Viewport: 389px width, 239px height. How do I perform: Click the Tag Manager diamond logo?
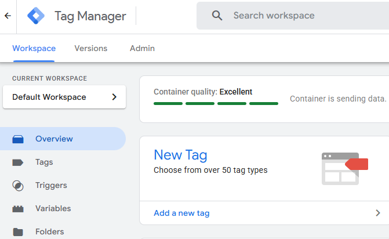click(x=36, y=16)
